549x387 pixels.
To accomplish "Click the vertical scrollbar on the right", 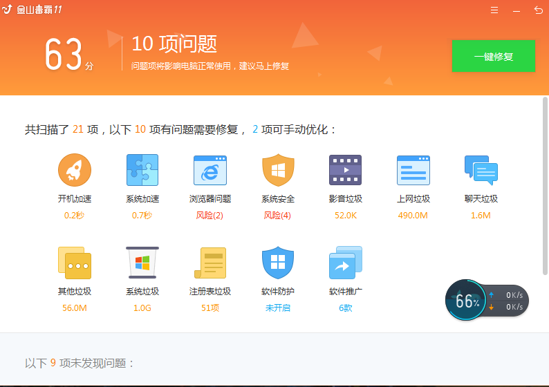I will (545, 187).
